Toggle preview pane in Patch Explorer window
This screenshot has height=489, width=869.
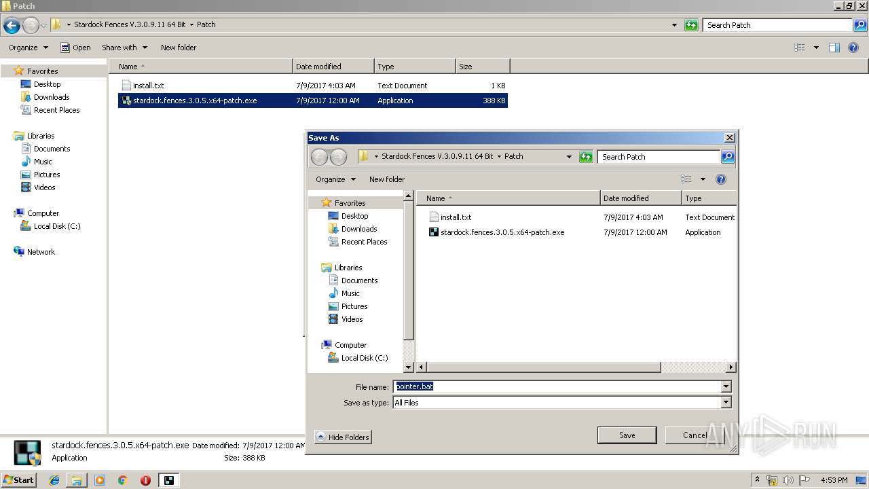click(x=834, y=48)
